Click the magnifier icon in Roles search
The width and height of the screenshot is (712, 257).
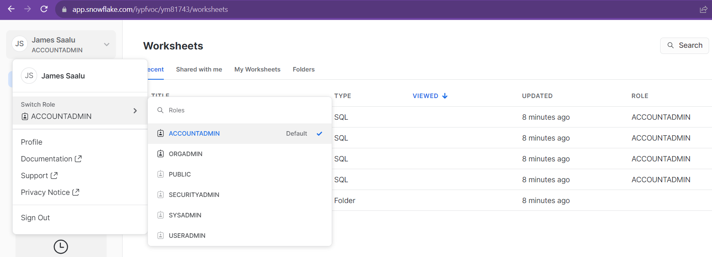[x=161, y=110]
